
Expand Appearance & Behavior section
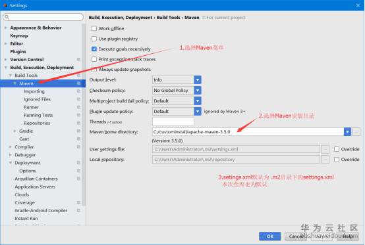6,28
